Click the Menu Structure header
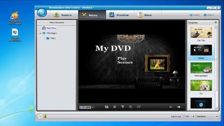This screenshot has width=224, height=126. coord(57,22)
